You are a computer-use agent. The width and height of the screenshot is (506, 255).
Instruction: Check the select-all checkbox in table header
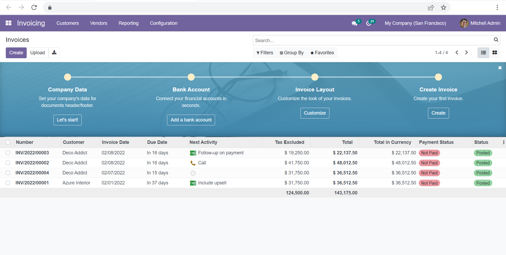8,142
